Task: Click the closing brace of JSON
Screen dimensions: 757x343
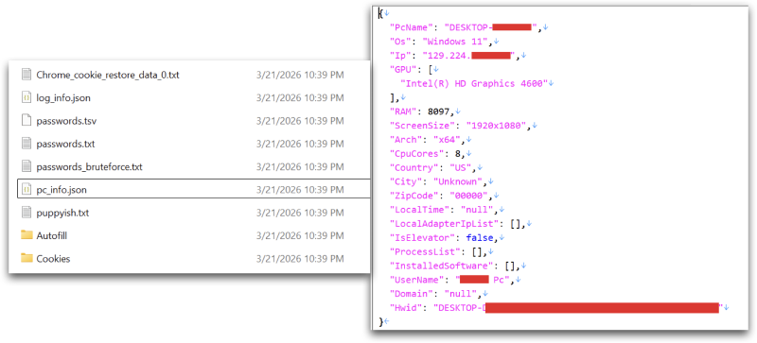Action: point(381,321)
